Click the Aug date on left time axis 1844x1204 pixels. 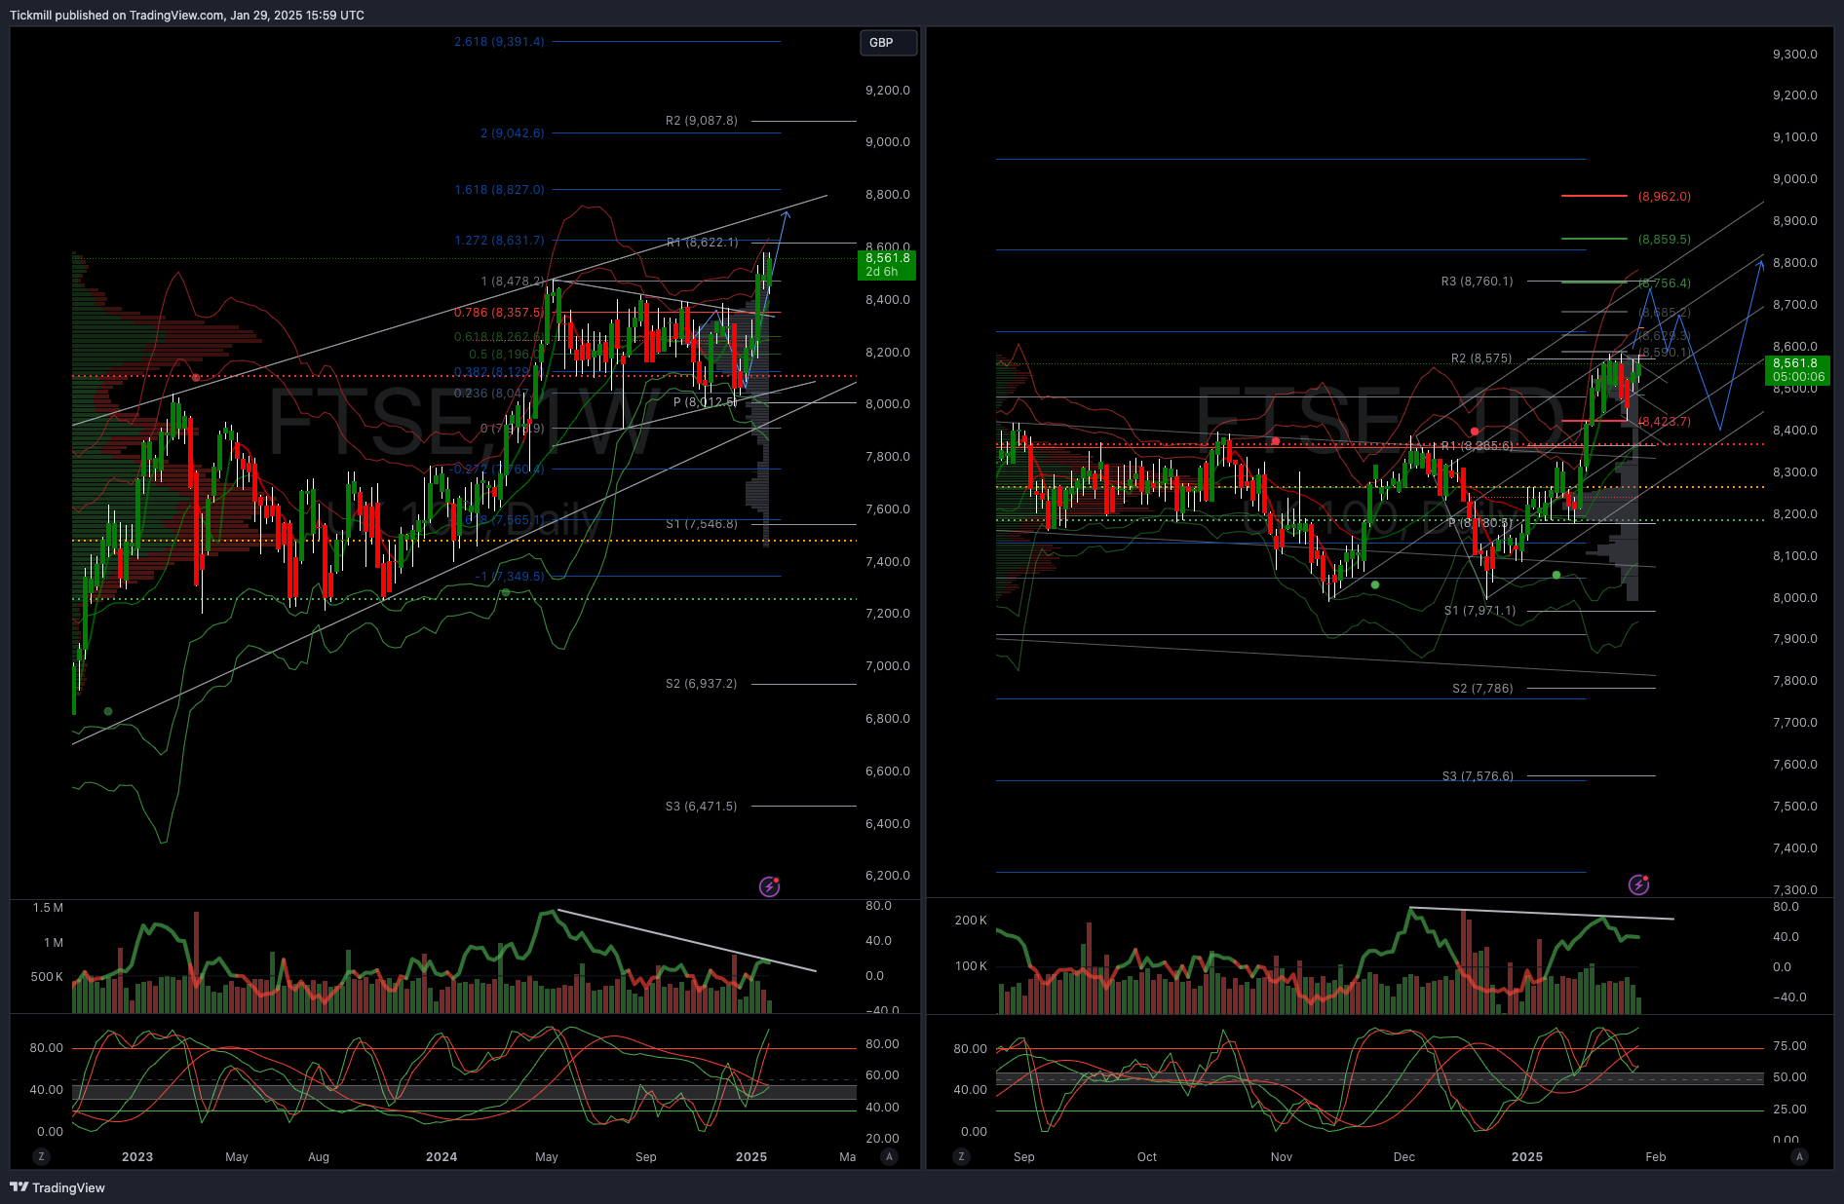319,1157
